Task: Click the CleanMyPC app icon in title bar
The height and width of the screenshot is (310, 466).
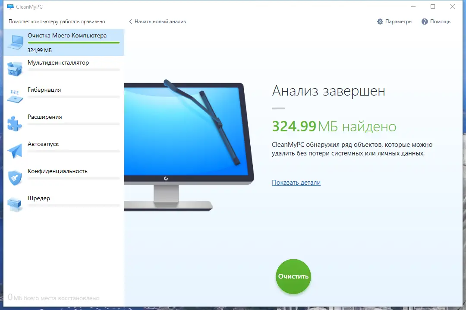Action: pyautogui.click(x=10, y=6)
